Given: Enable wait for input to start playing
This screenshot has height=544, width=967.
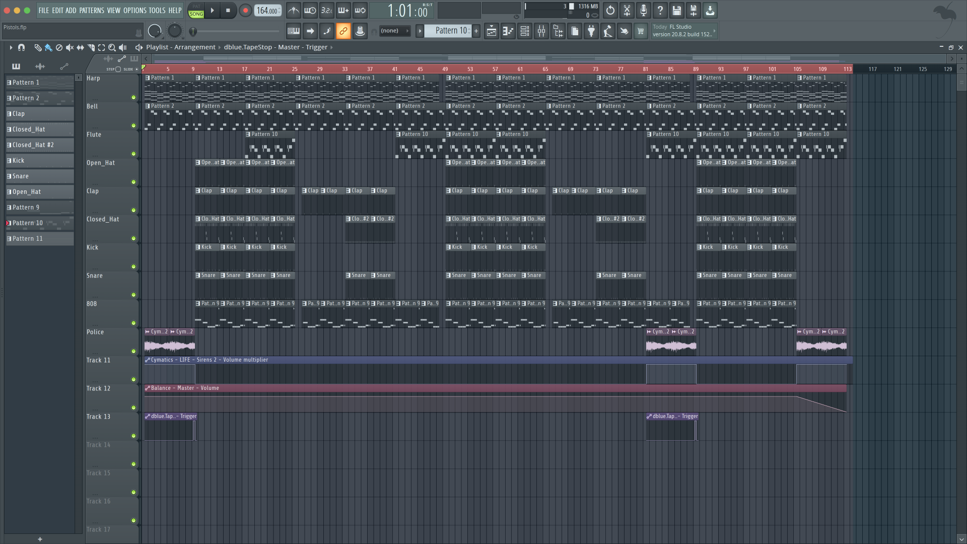Looking at the screenshot, I should tap(310, 11).
